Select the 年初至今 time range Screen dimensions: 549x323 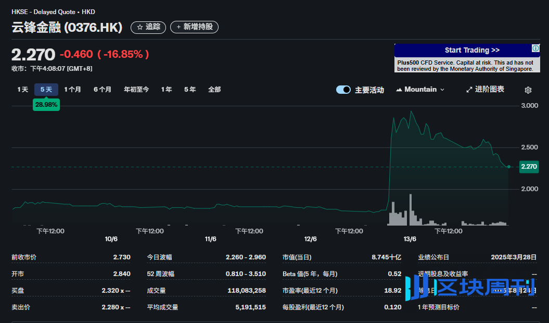(136, 90)
